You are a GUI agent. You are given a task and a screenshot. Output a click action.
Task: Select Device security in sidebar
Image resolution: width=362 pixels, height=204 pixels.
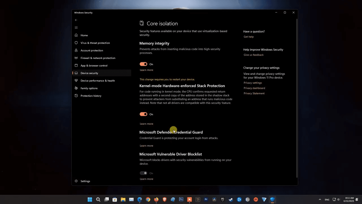coord(102,73)
